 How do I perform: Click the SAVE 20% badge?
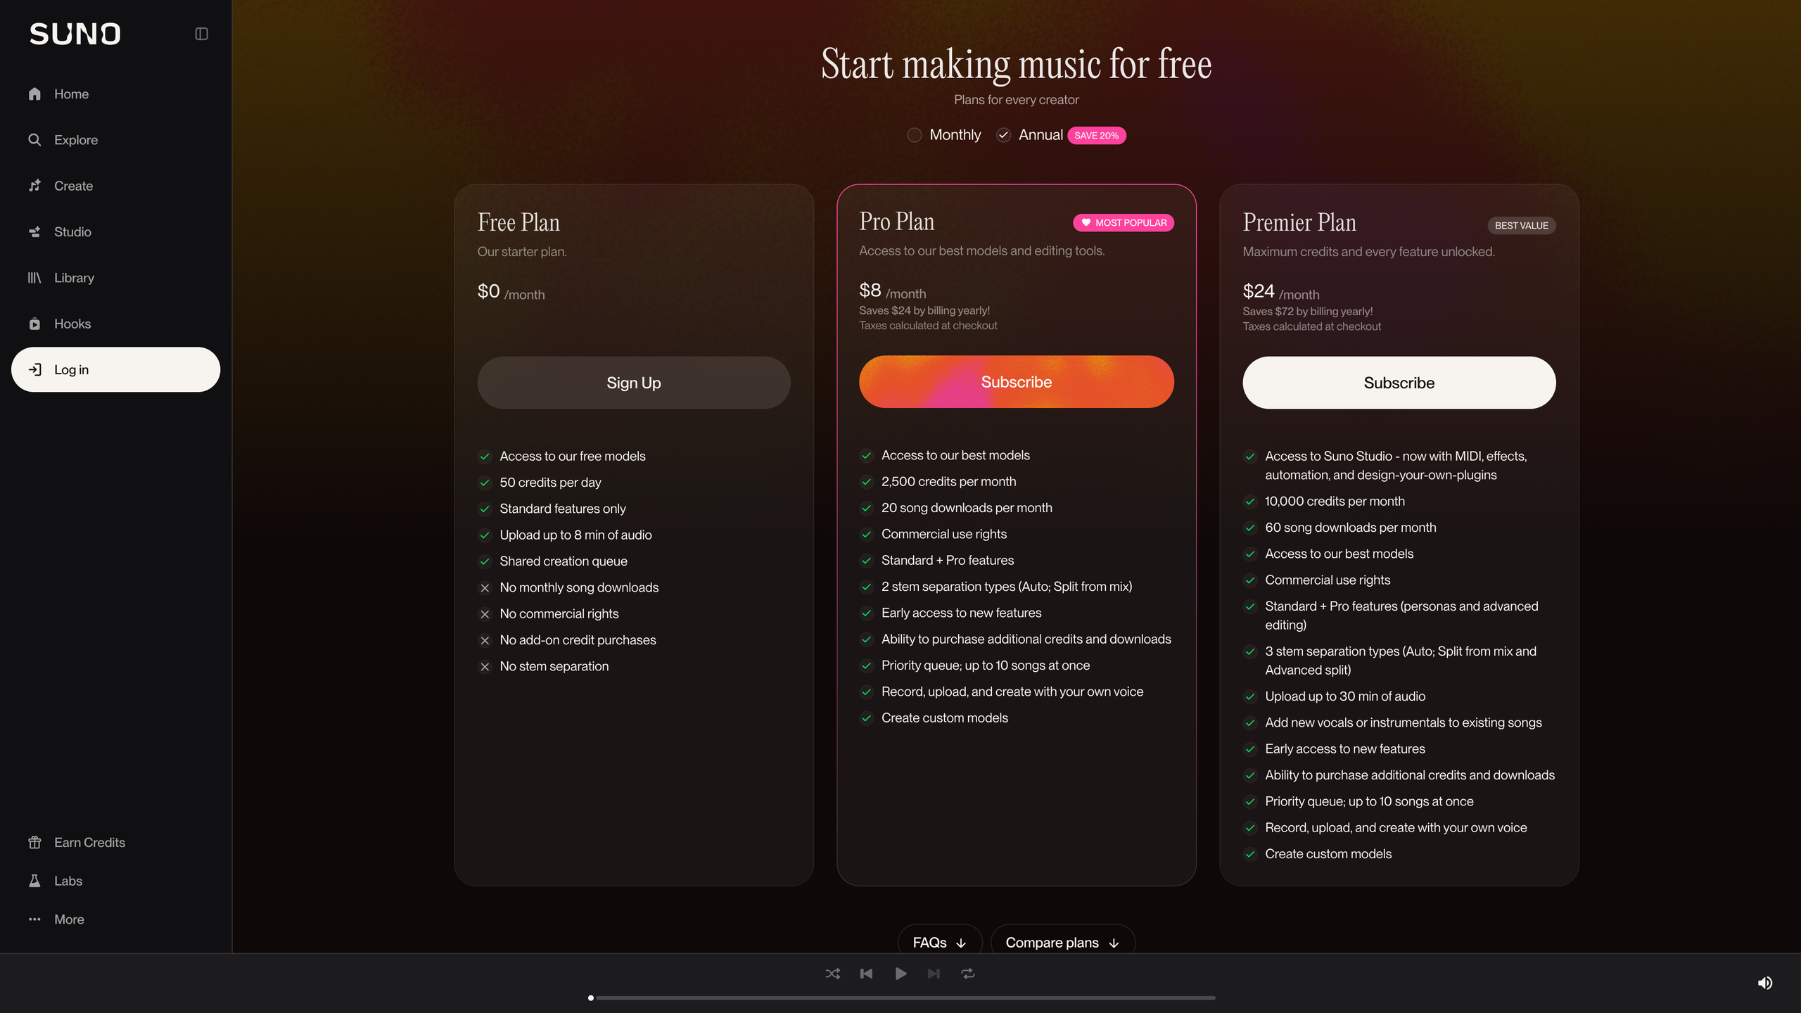coord(1096,135)
